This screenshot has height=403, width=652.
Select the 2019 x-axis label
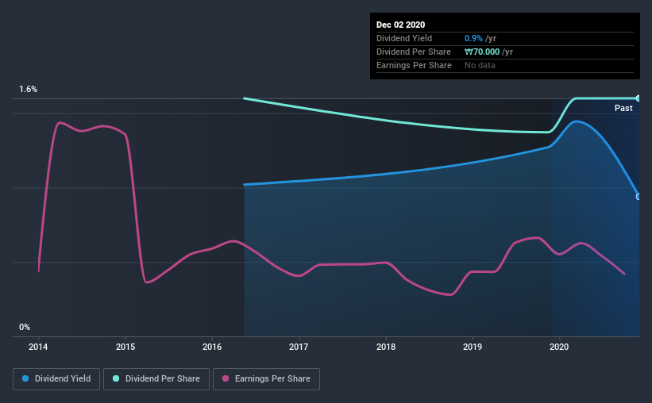coord(473,347)
